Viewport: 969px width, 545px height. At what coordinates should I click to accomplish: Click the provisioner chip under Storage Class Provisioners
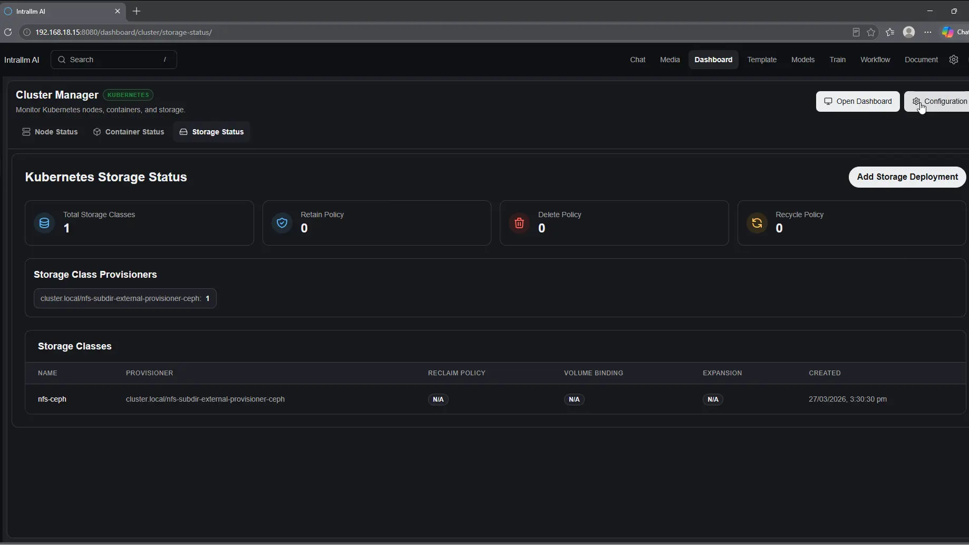point(125,298)
